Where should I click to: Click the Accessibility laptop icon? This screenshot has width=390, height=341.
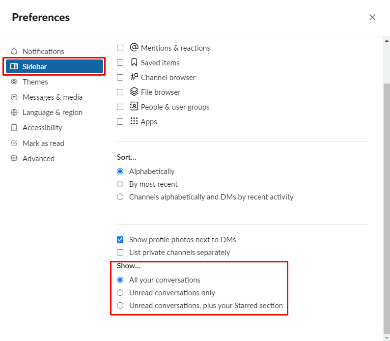click(14, 128)
